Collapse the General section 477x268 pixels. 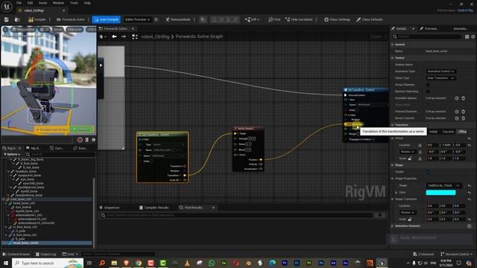pyautogui.click(x=393, y=45)
